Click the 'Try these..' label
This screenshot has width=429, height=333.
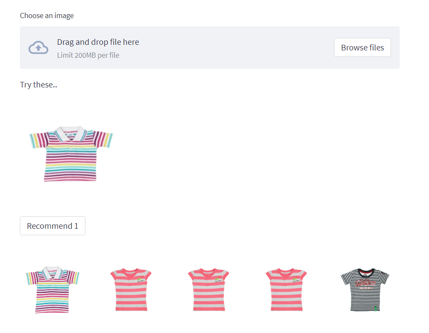coord(38,84)
